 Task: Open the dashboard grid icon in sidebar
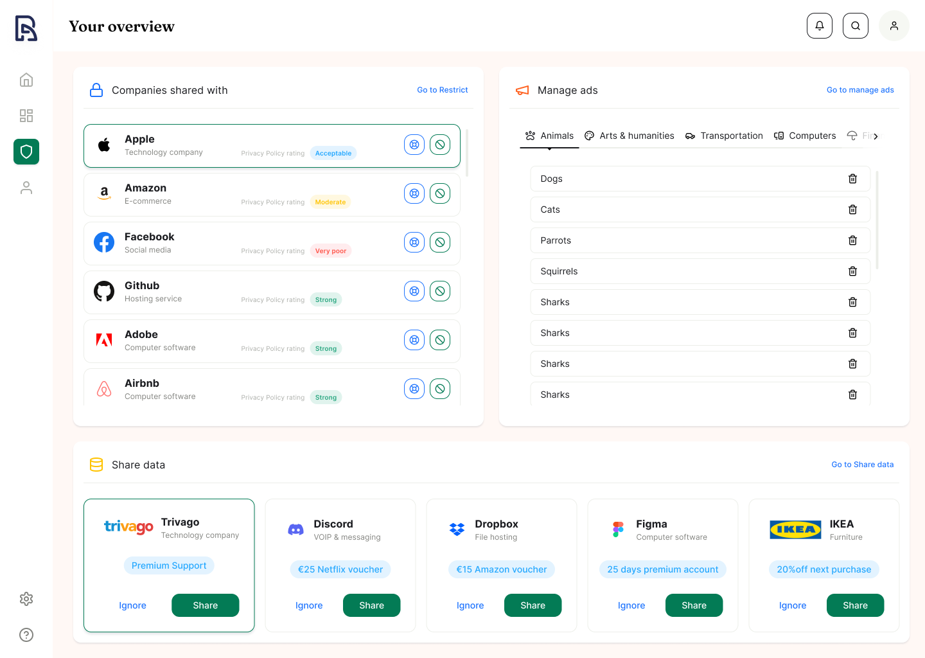26,116
